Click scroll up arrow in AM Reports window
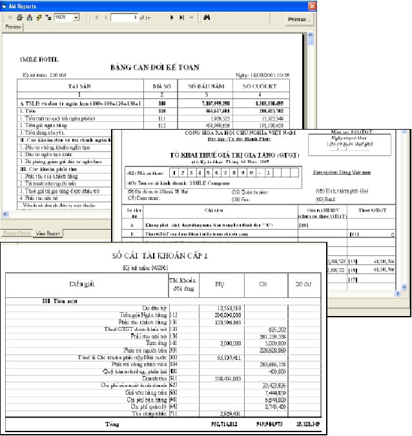This screenshot has height=436, width=412. click(x=311, y=35)
